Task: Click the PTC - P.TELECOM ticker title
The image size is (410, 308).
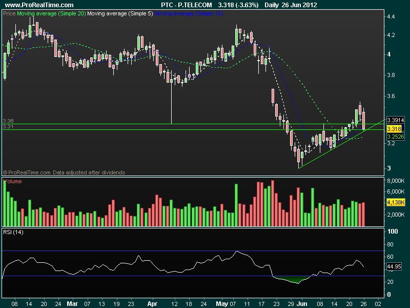Action: [x=186, y=5]
